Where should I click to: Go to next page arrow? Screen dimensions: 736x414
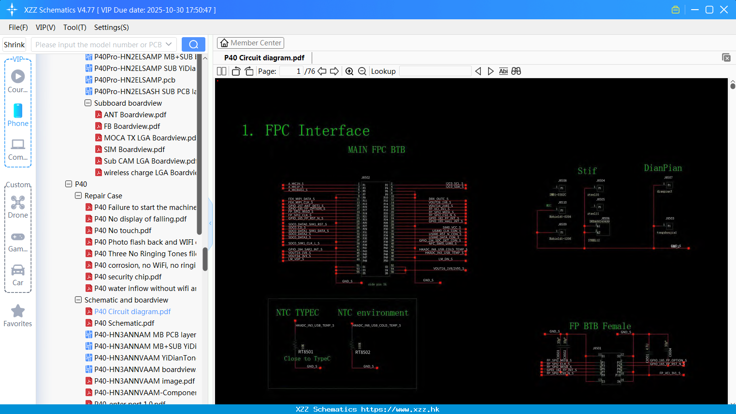[334, 71]
